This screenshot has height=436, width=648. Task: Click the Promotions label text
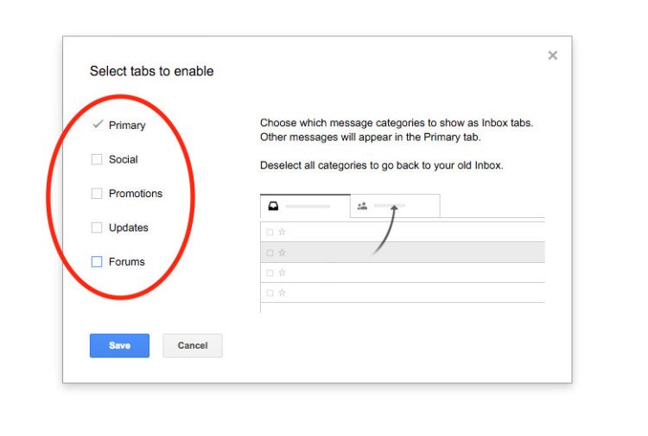136,193
